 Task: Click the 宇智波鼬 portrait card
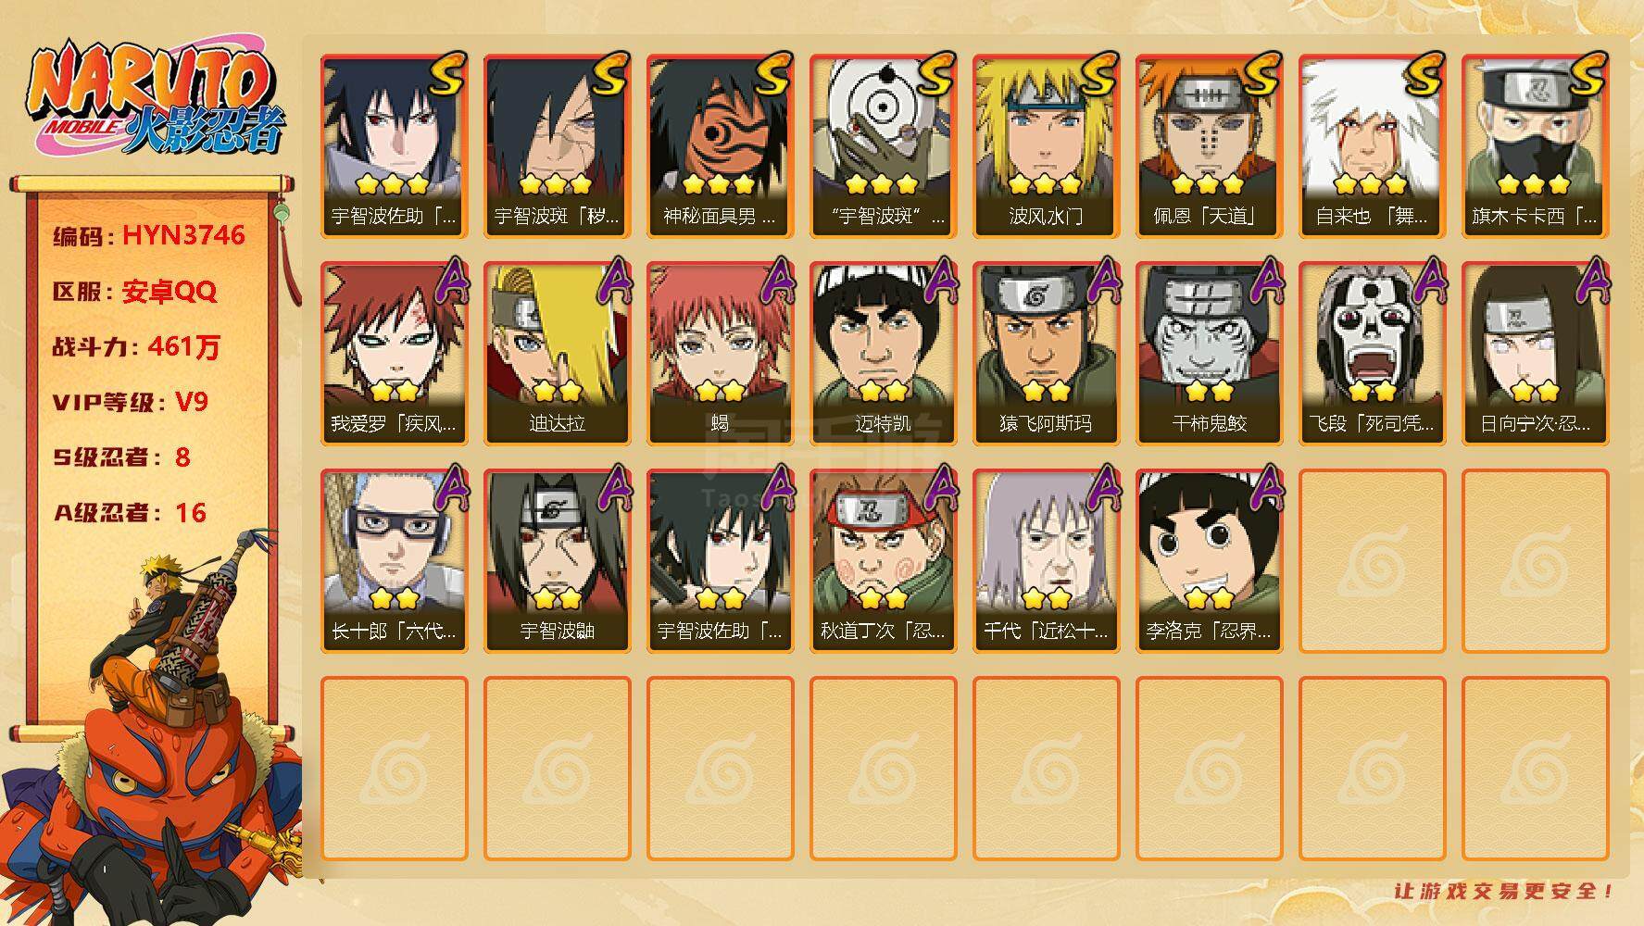(557, 561)
